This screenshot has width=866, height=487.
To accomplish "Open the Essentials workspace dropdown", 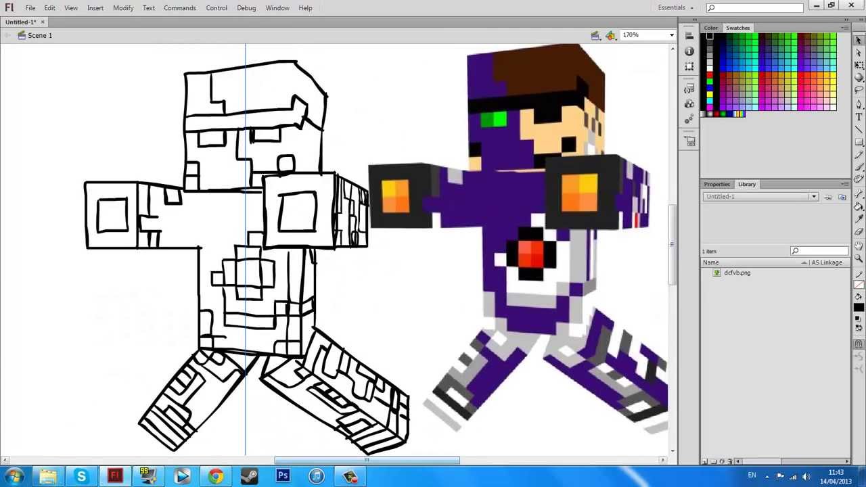I will click(x=676, y=7).
